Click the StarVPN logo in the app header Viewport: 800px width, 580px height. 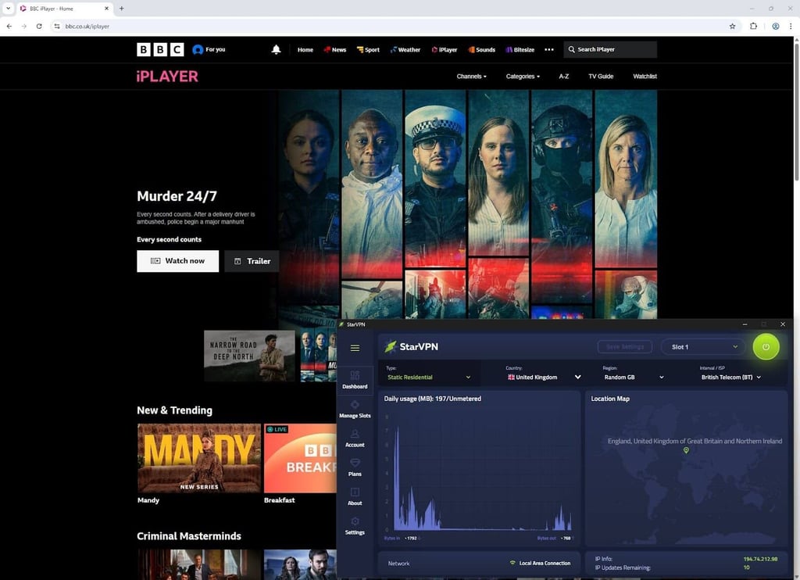coord(411,347)
